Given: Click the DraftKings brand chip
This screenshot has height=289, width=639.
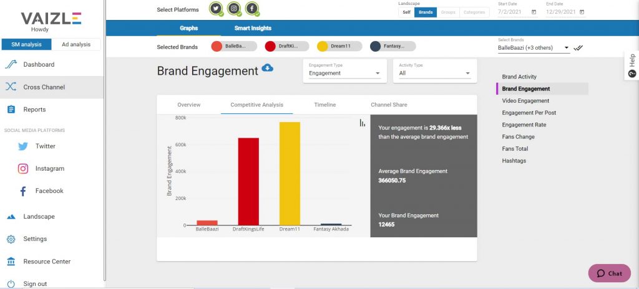Looking at the screenshot, I should coord(287,47).
